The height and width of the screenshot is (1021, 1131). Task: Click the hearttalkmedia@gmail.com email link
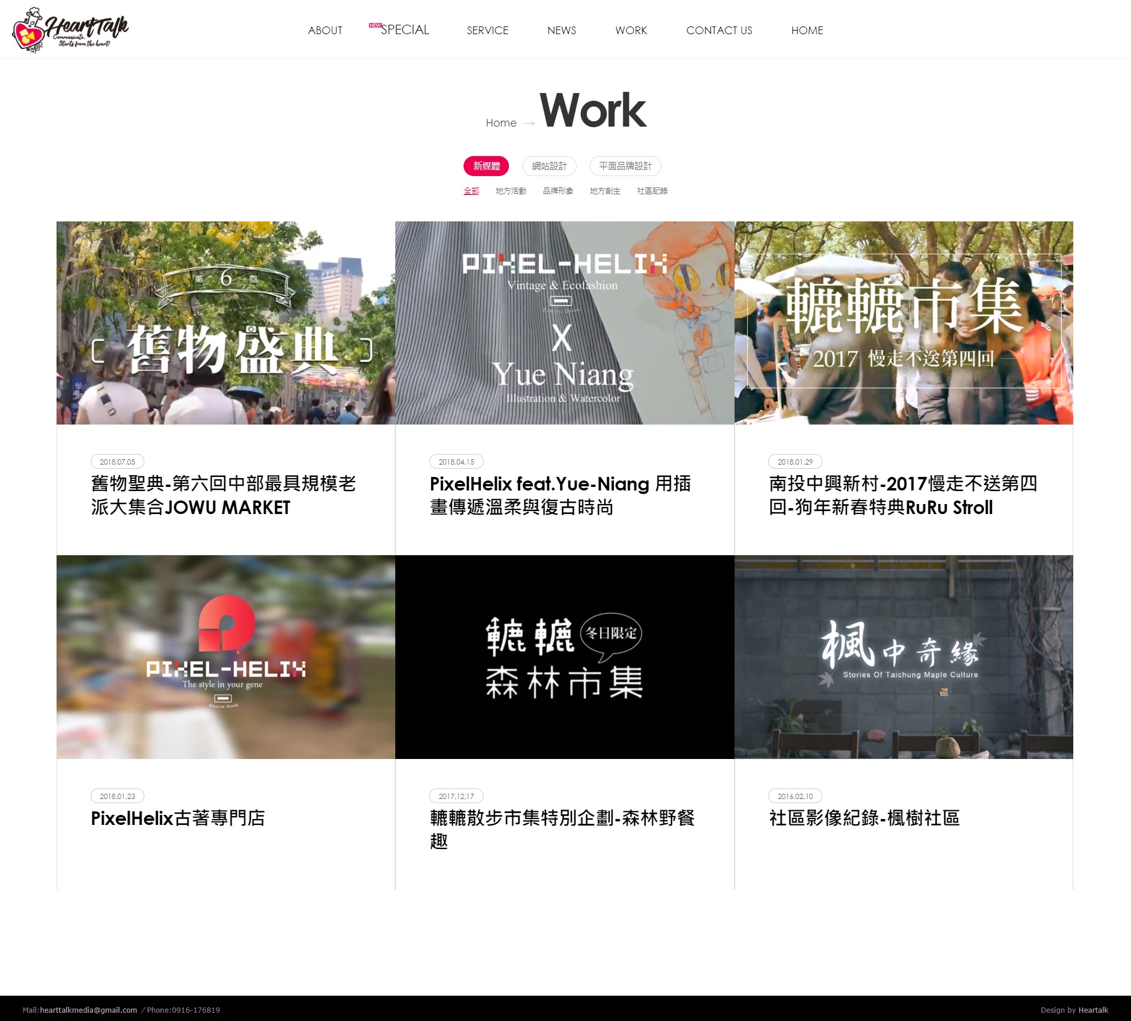pos(88,1010)
